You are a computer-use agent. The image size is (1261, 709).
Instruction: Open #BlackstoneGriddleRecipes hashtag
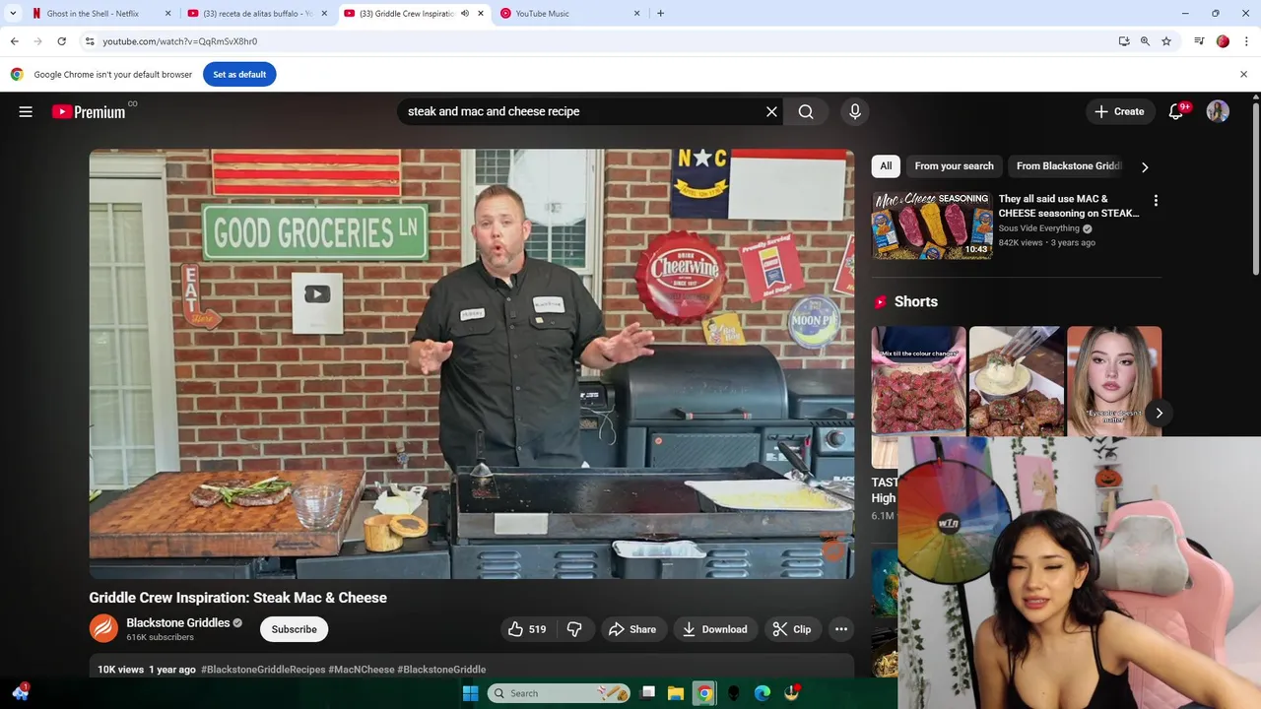pyautogui.click(x=263, y=670)
